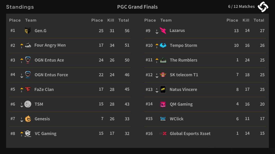
Task: Open the Genesis team logo
Action: point(28,119)
